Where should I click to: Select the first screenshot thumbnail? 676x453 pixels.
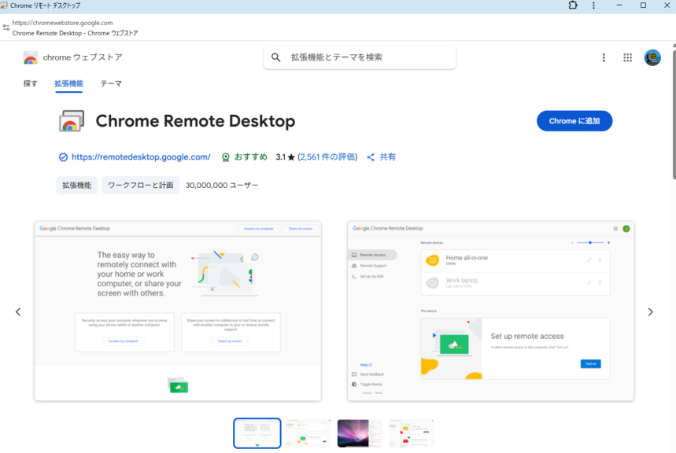point(257,433)
